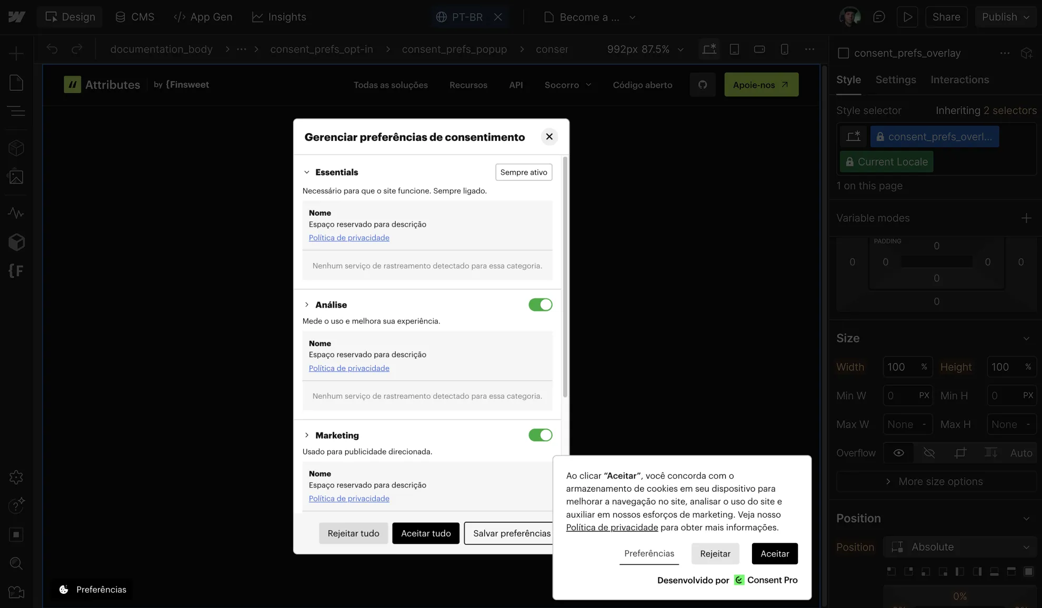Open the Assets image panel
This screenshot has width=1042, height=608.
click(x=16, y=177)
